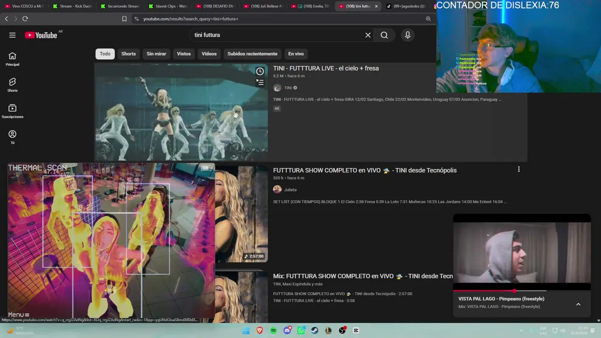Switch to the bbonk Clips tab
601x338 pixels.
(168, 6)
